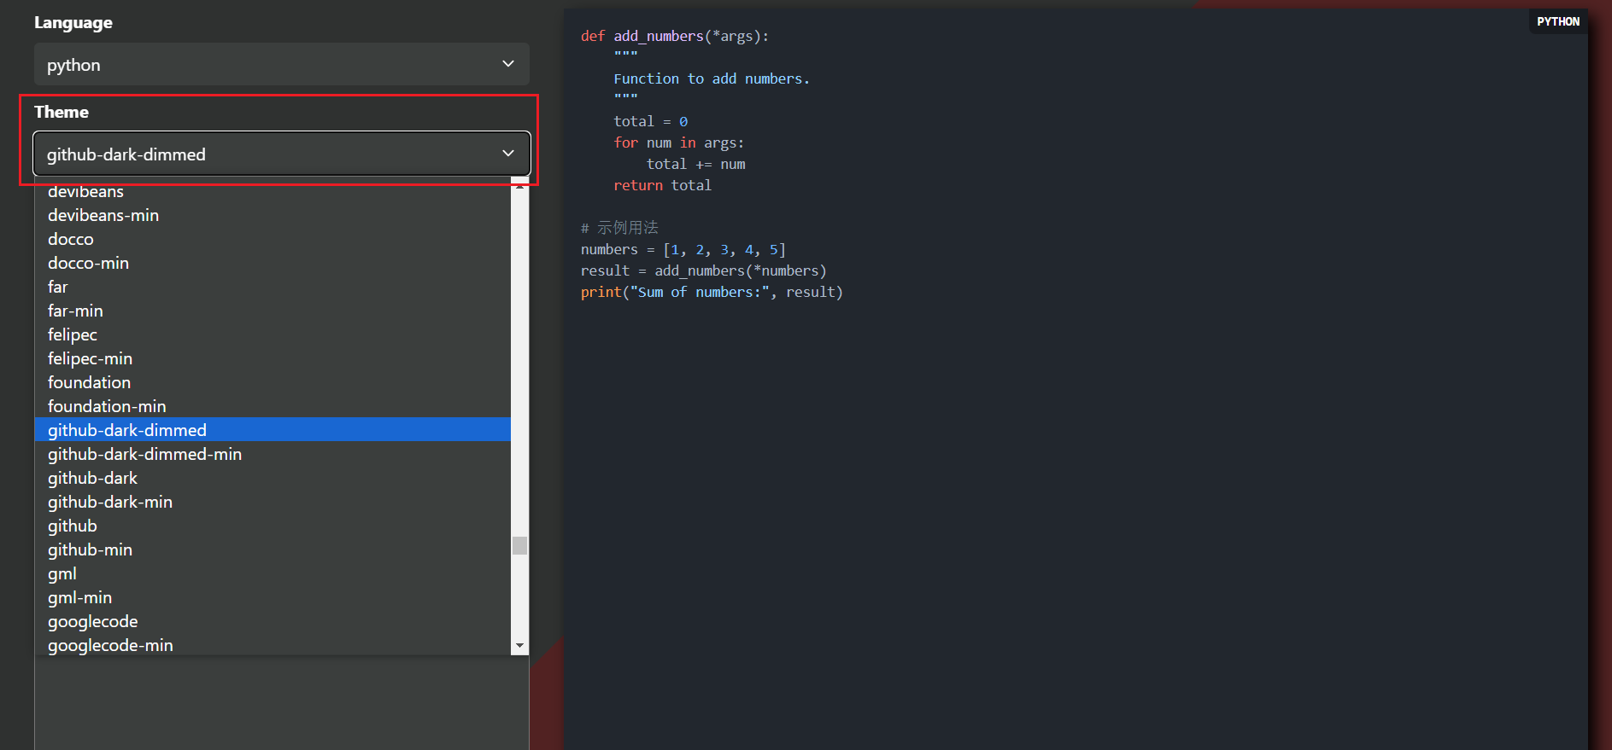Choose github-dark-dimmed-min from the list
Image resolution: width=1612 pixels, height=750 pixels.
[145, 455]
